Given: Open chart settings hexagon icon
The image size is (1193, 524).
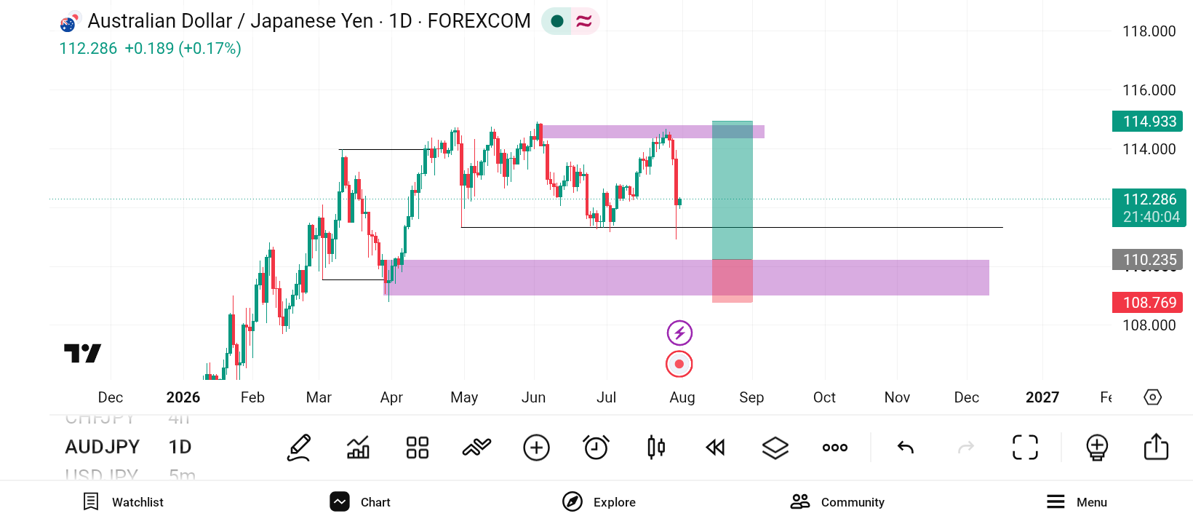Looking at the screenshot, I should [1153, 397].
